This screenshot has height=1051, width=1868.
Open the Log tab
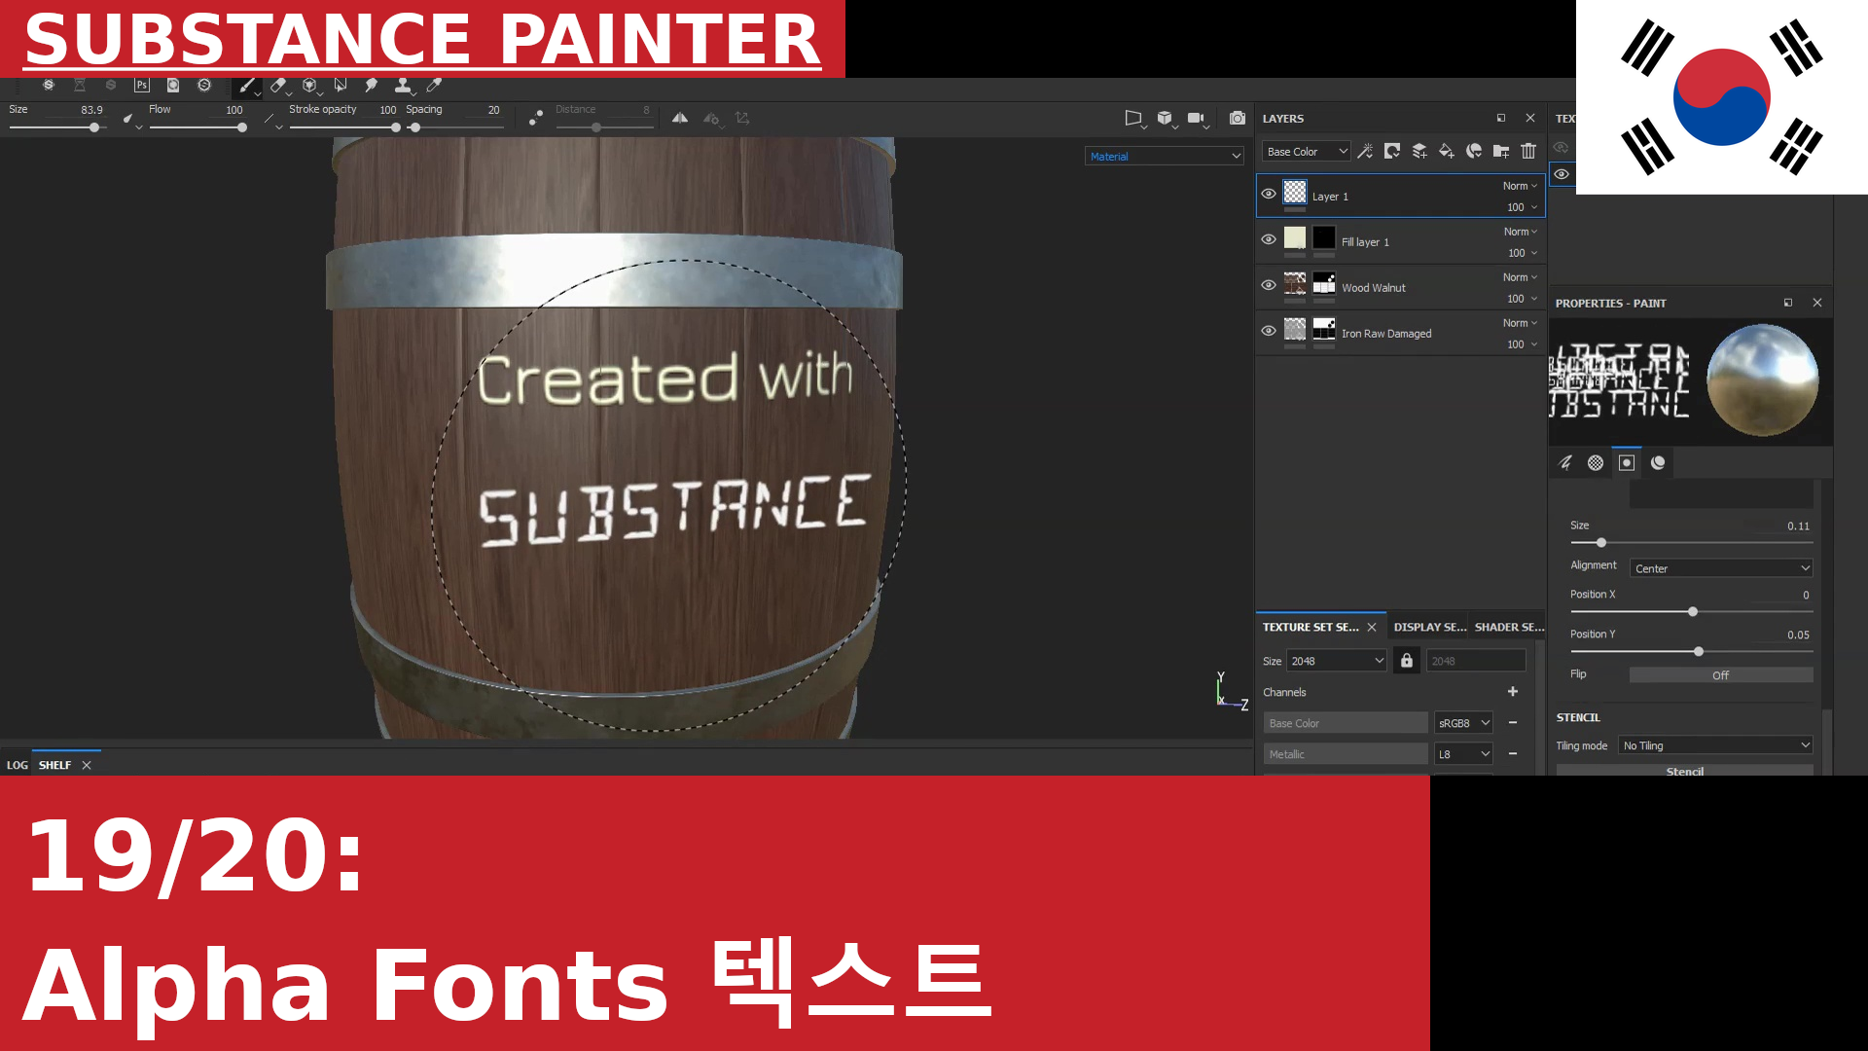(17, 765)
